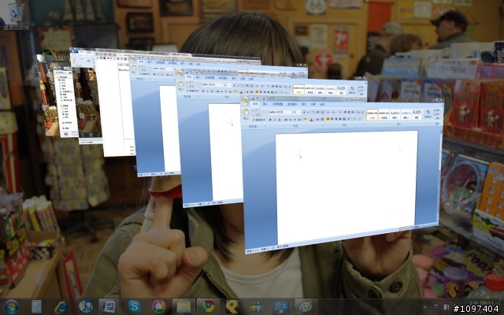Open Mailings tab in front Word window
Viewport: 504px width, 315px height.
[x=304, y=104]
